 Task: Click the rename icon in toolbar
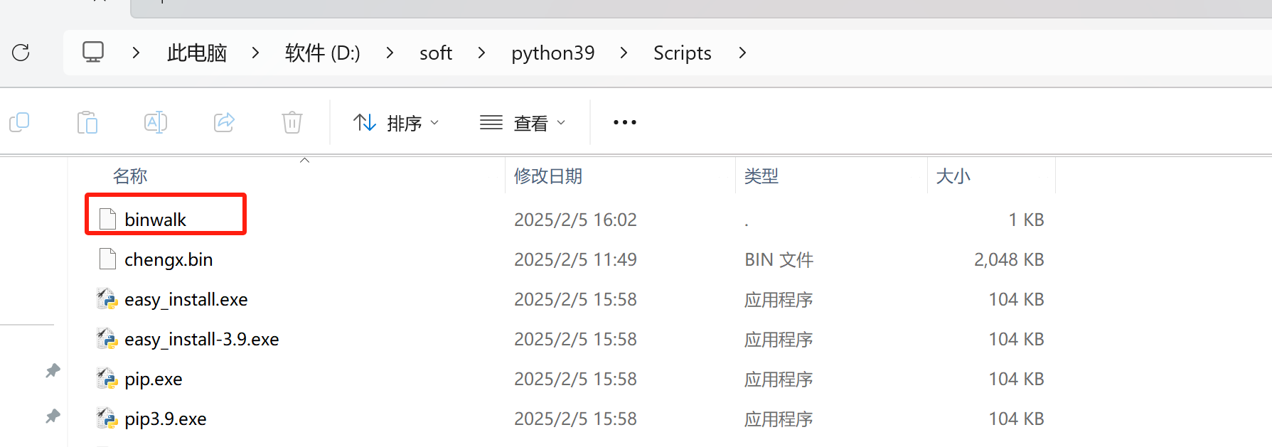pyautogui.click(x=156, y=123)
